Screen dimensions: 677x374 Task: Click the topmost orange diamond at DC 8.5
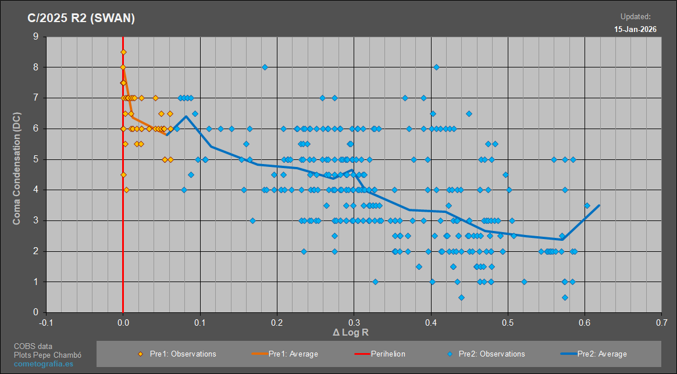(123, 52)
